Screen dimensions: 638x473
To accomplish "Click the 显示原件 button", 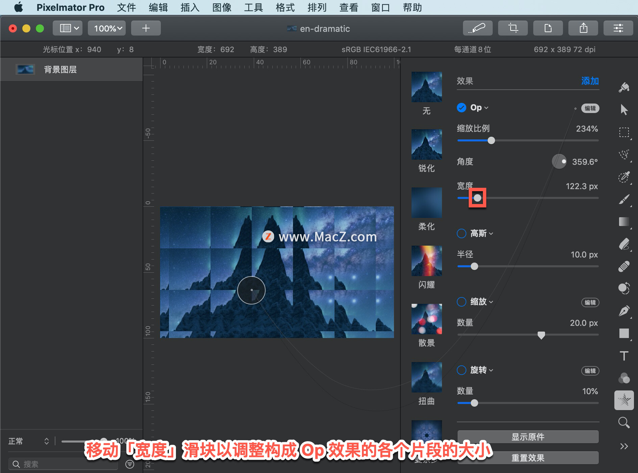I will [528, 437].
